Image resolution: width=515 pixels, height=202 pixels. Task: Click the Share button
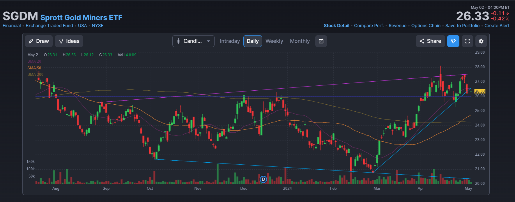click(430, 41)
